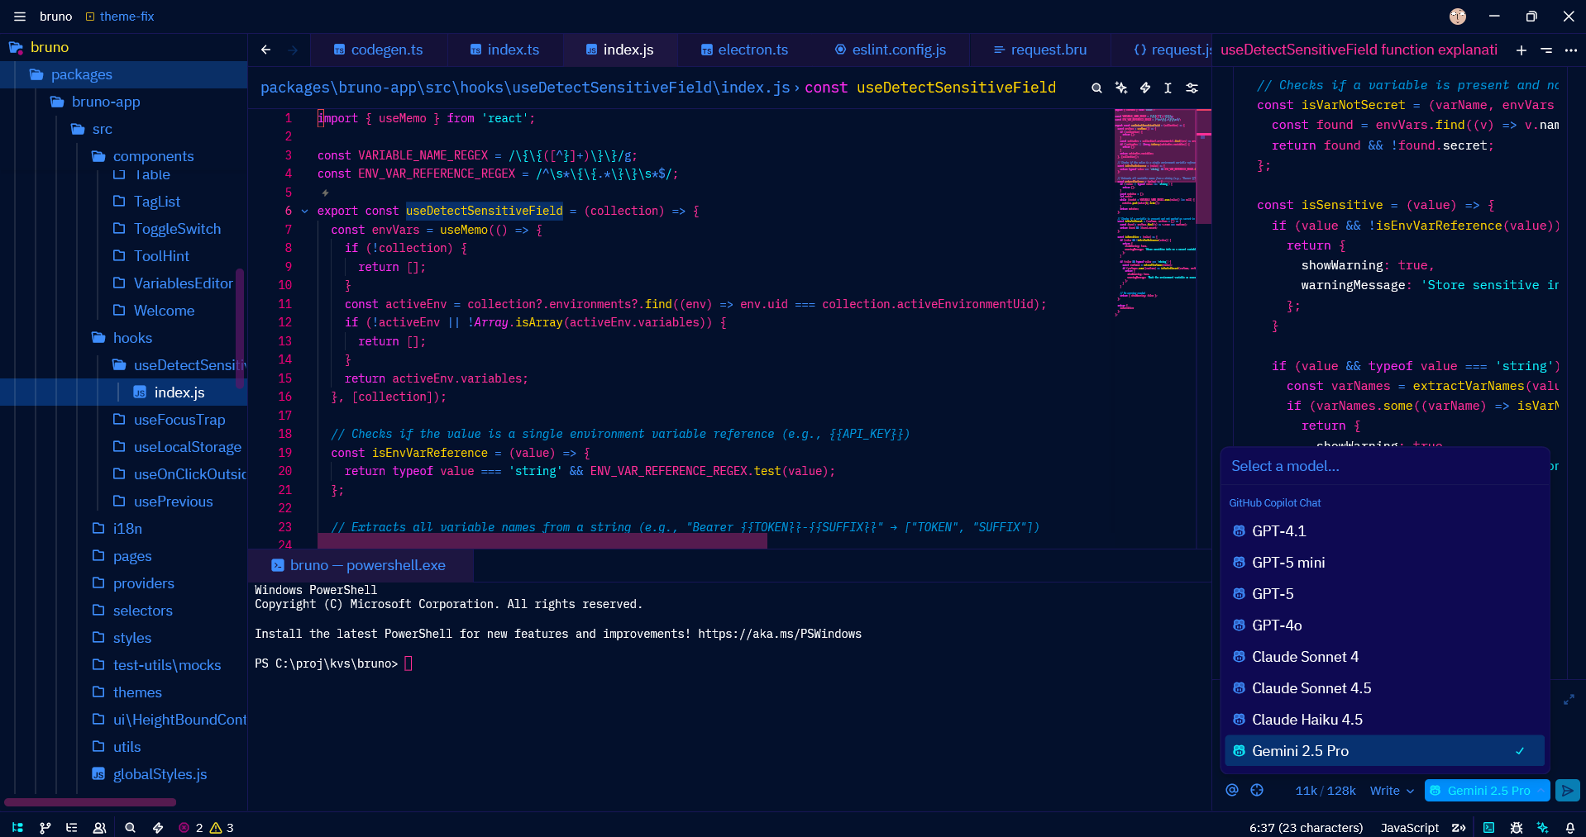
Task: Open notifications bell icon
Action: pyautogui.click(x=1569, y=827)
